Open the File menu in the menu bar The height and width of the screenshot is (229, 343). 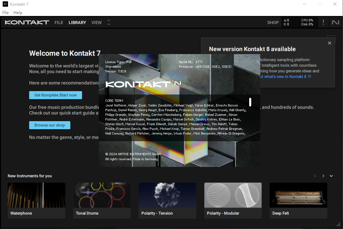(5, 12)
